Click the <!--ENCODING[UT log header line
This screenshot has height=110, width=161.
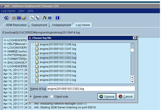(15, 62)
